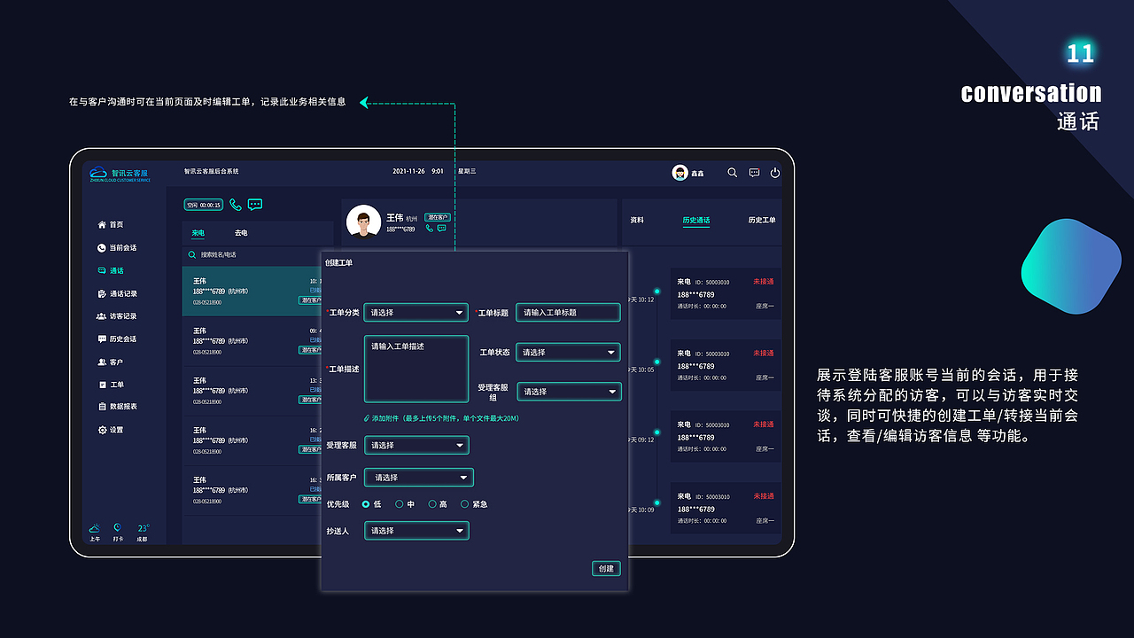This screenshot has height=638, width=1134.
Task: Click the 创建 button
Action: (606, 569)
